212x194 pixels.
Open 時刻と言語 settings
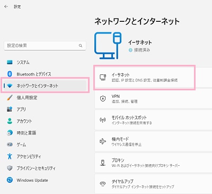point(45,133)
